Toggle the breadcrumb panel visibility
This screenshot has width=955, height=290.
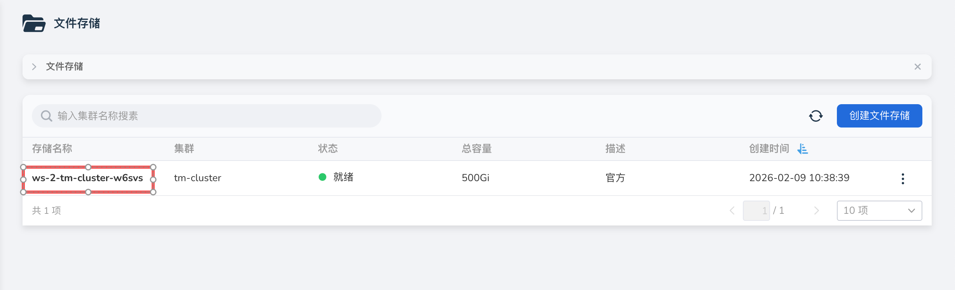917,66
